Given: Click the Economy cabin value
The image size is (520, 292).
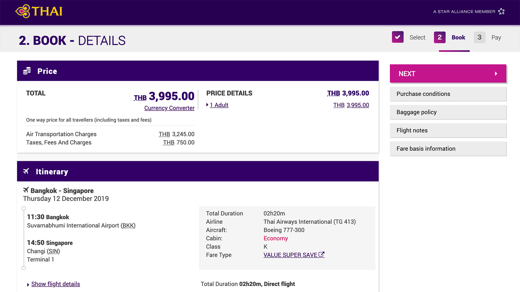Looking at the screenshot, I should [276, 238].
